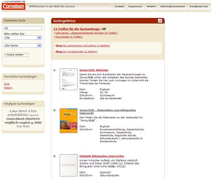
Task: Click the 'Suche starten' button
Action: [x=17, y=55]
